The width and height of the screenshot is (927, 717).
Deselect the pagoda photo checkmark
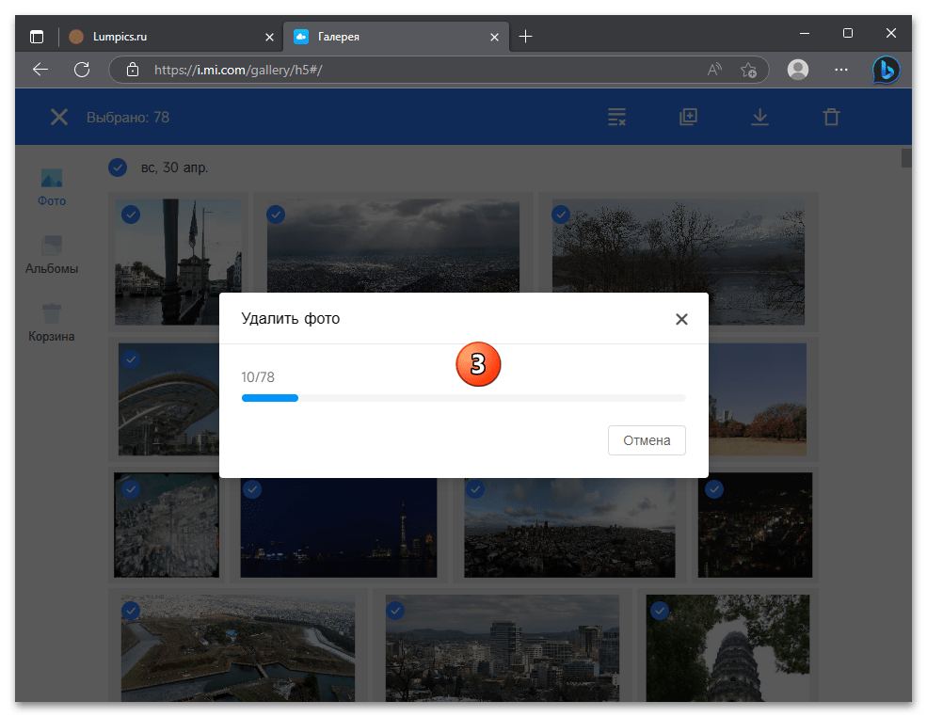[x=662, y=611]
